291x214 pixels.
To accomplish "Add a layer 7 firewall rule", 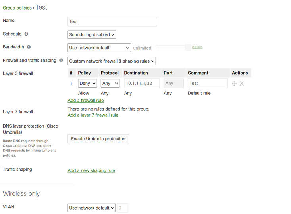I will pos(93,115).
